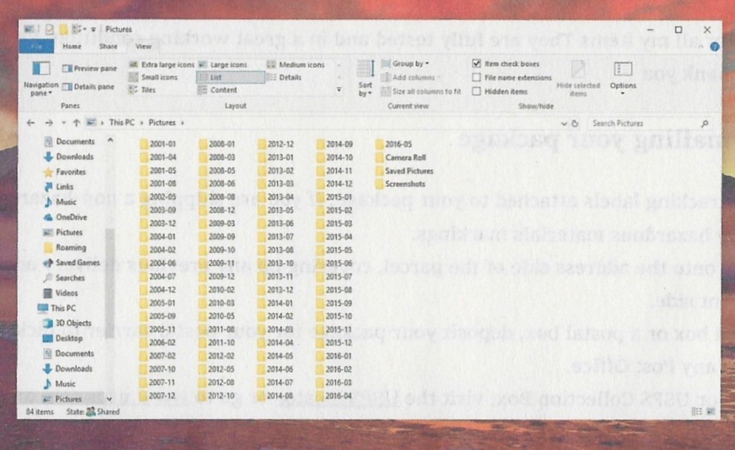Open the Camera Roll folder
The height and width of the screenshot is (450, 735).
400,158
